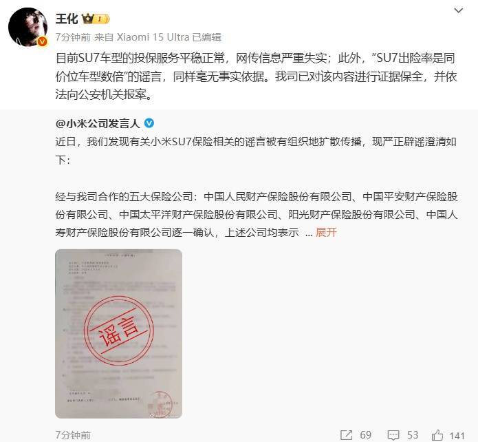Click the comment count 53

coord(413,435)
